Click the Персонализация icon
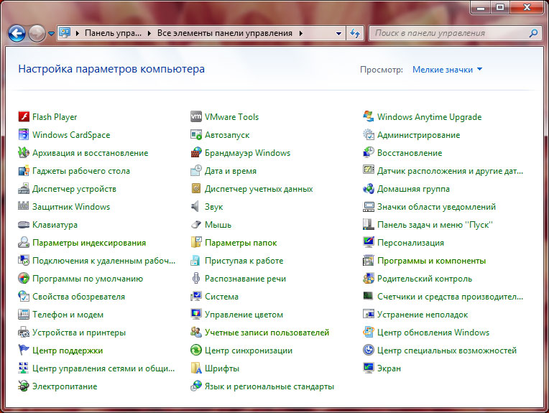Viewport: 549px width, 413px height. pyautogui.click(x=369, y=242)
